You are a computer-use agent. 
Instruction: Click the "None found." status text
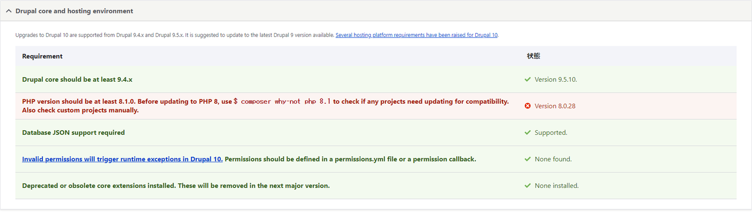pos(553,159)
